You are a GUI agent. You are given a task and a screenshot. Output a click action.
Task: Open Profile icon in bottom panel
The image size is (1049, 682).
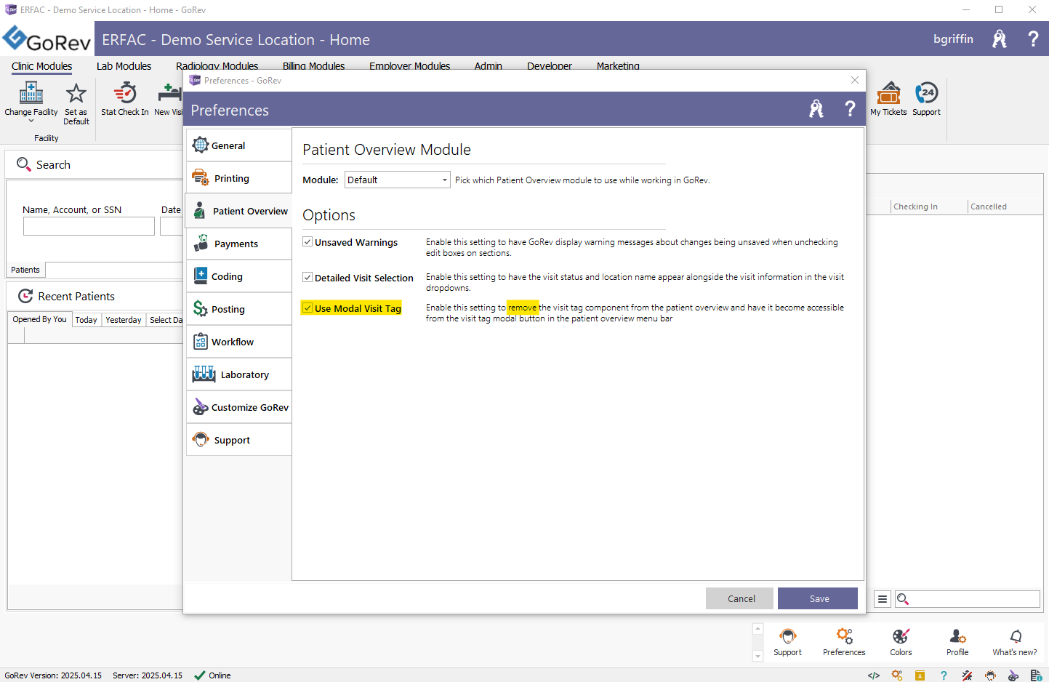pos(957,636)
